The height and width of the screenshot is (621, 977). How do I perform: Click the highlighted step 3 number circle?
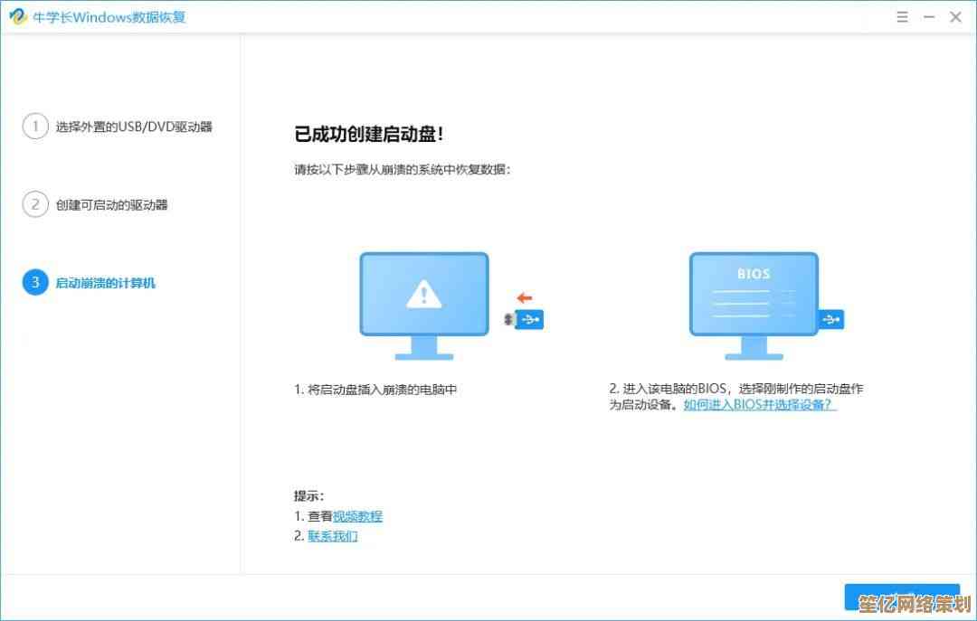35,283
